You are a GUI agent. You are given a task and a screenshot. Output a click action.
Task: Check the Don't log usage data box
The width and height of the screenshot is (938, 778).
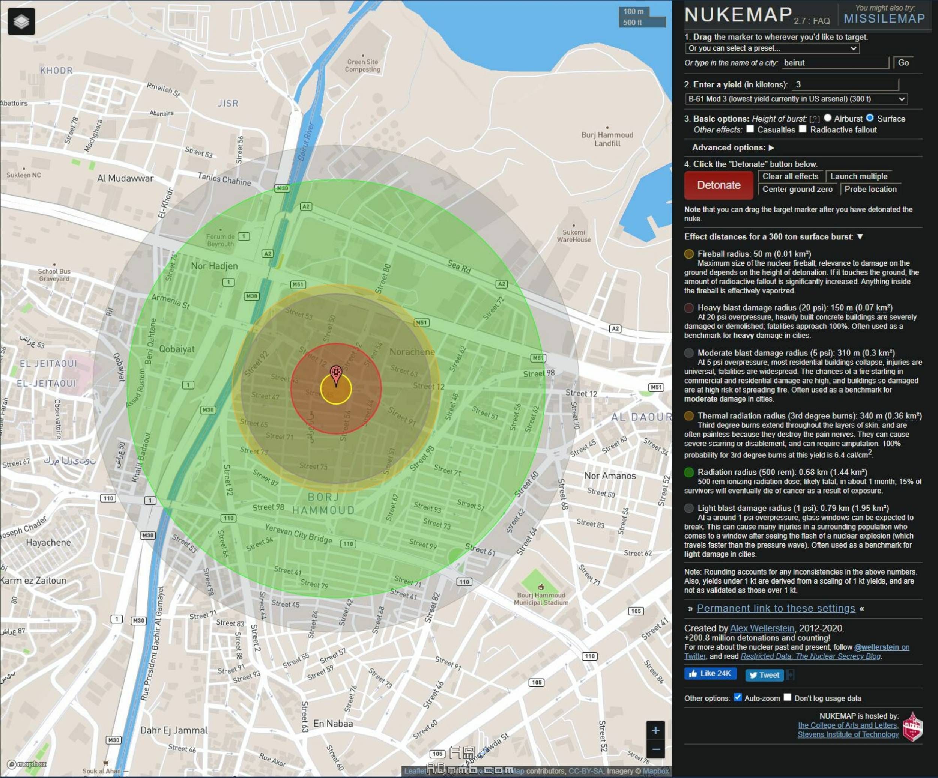point(787,697)
